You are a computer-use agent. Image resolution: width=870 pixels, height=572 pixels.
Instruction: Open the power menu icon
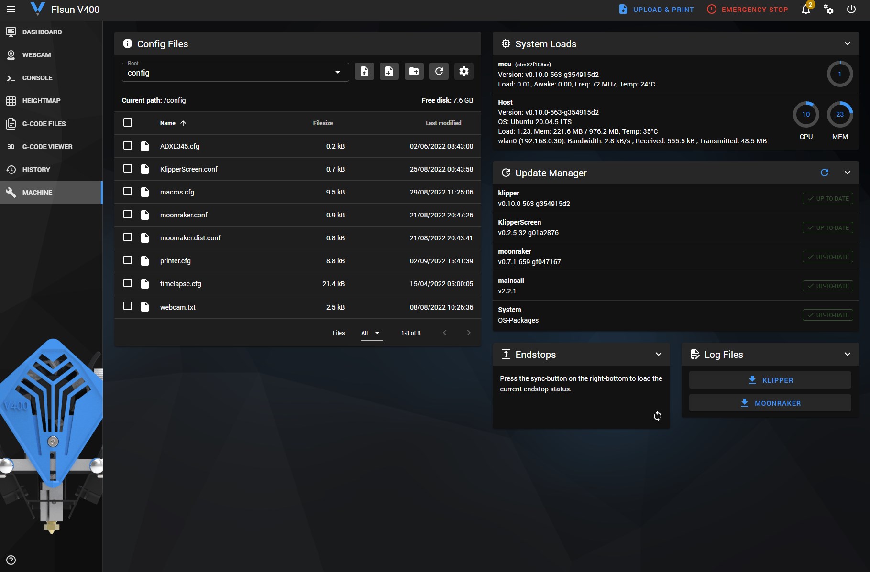point(851,10)
